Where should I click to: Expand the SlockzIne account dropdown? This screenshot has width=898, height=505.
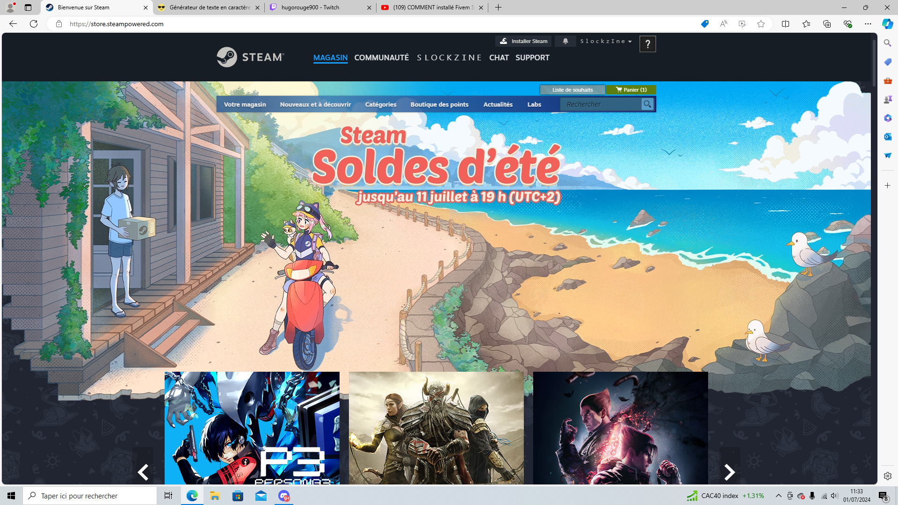click(606, 41)
